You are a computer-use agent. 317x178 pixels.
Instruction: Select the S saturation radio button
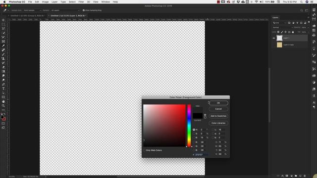[x=194, y=133]
